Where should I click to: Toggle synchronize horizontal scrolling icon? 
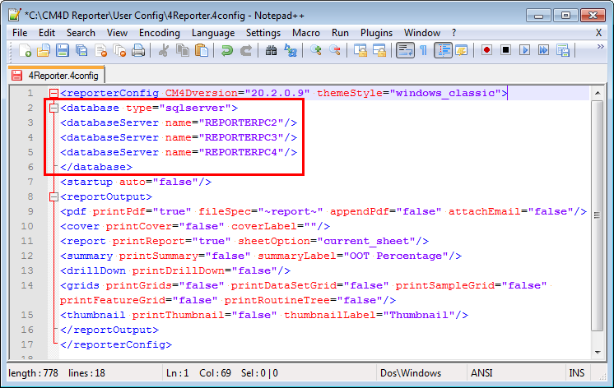click(x=379, y=50)
